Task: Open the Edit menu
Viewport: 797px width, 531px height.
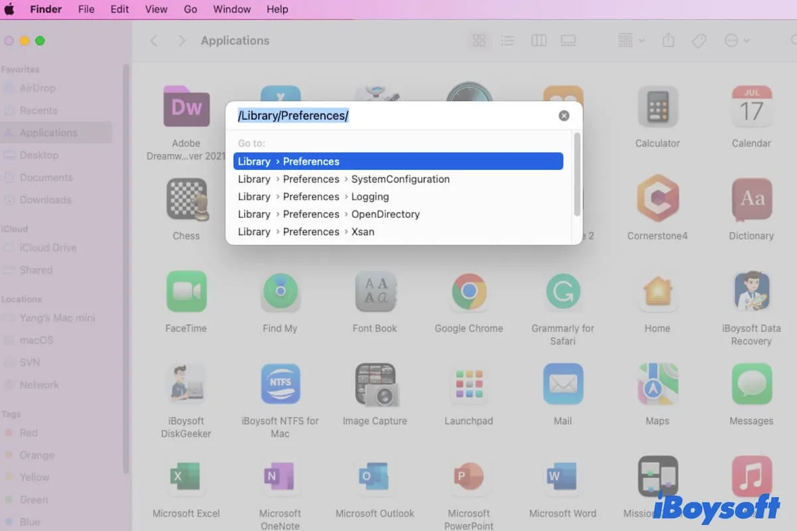Action: 120,9
